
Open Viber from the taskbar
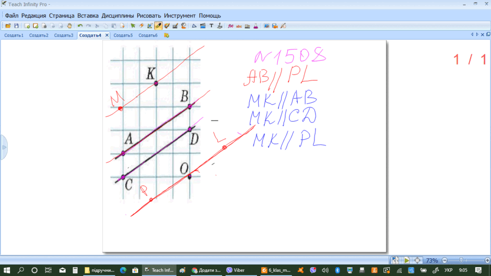coord(236,270)
